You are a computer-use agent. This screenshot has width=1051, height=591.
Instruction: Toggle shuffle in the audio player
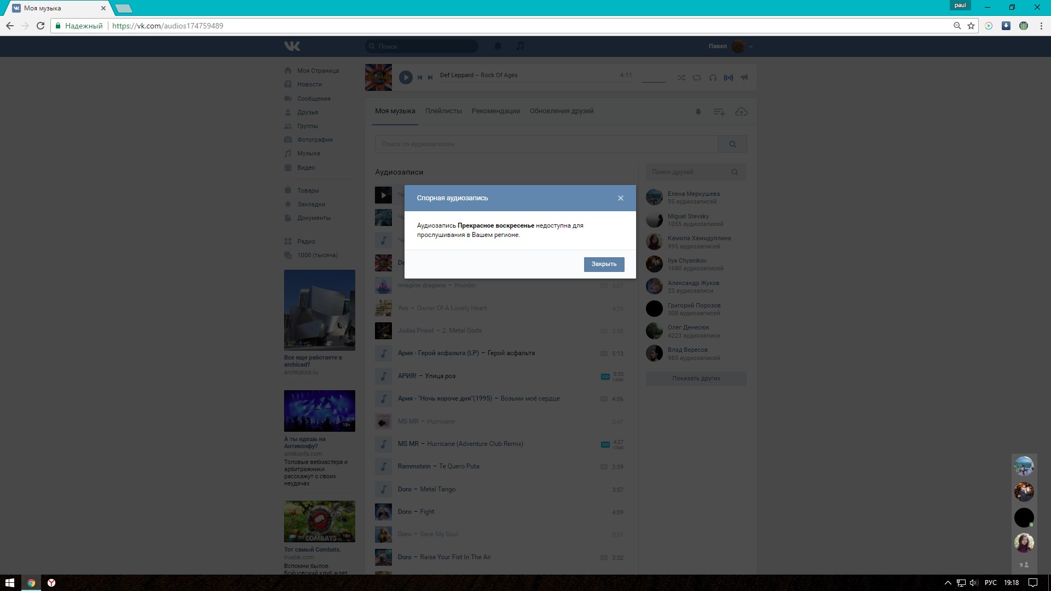point(681,78)
